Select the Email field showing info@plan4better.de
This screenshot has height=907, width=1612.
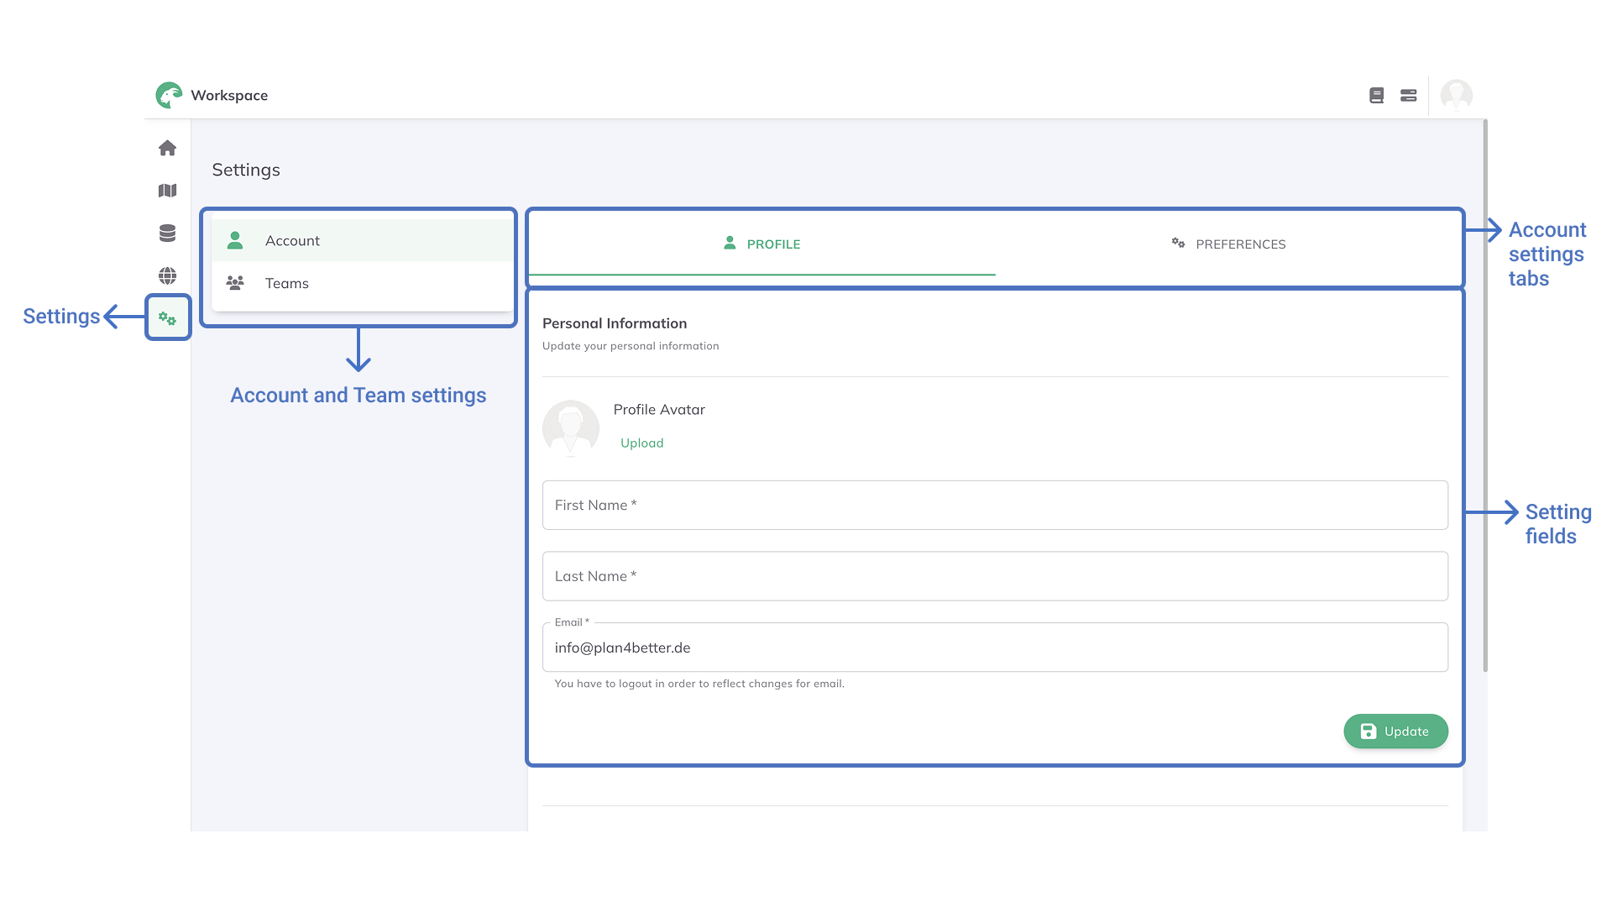coord(994,647)
